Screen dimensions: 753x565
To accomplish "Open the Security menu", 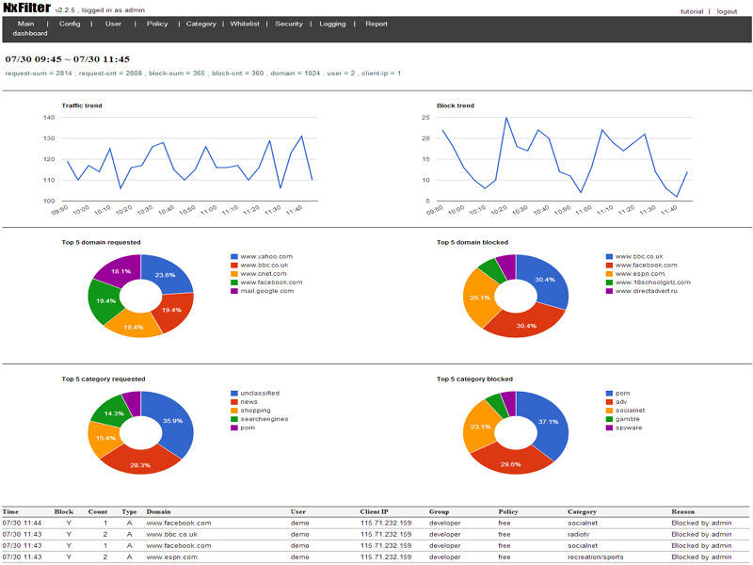I will tap(289, 24).
